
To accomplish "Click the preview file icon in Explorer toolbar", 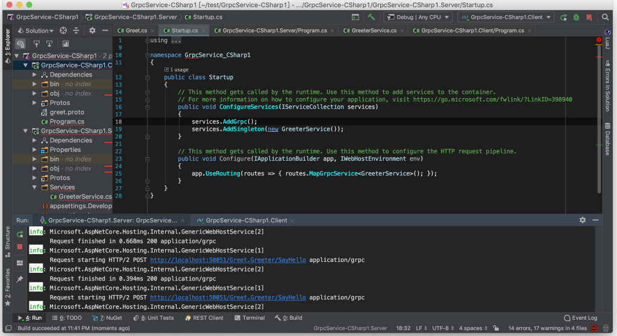I will tap(65, 44).
